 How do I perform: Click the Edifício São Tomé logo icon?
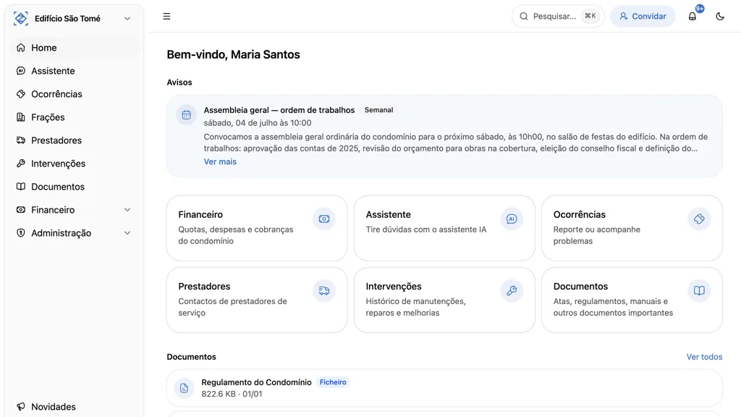pos(21,18)
